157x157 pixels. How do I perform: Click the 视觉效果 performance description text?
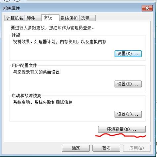60,42
